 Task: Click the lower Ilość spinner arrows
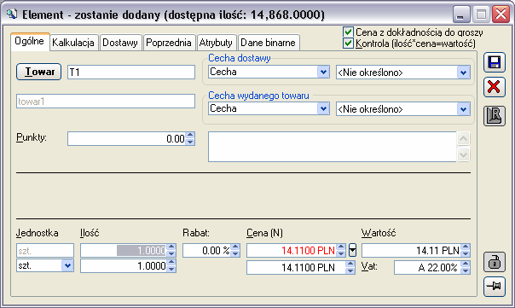click(171, 265)
